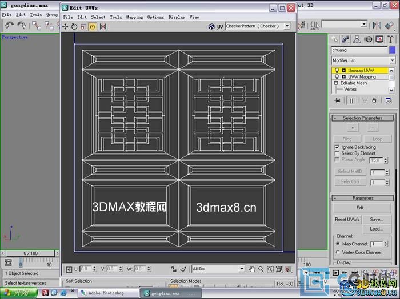Select the Move tool in Edit UVWs
400x299 pixels.
pyautogui.click(x=65, y=26)
